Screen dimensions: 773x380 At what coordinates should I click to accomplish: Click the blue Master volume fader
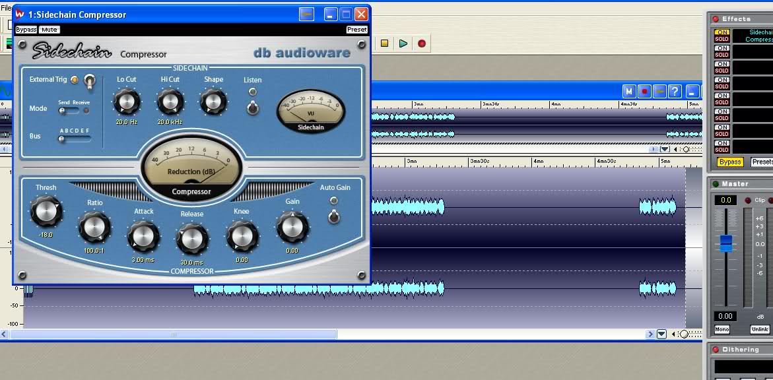tap(725, 243)
